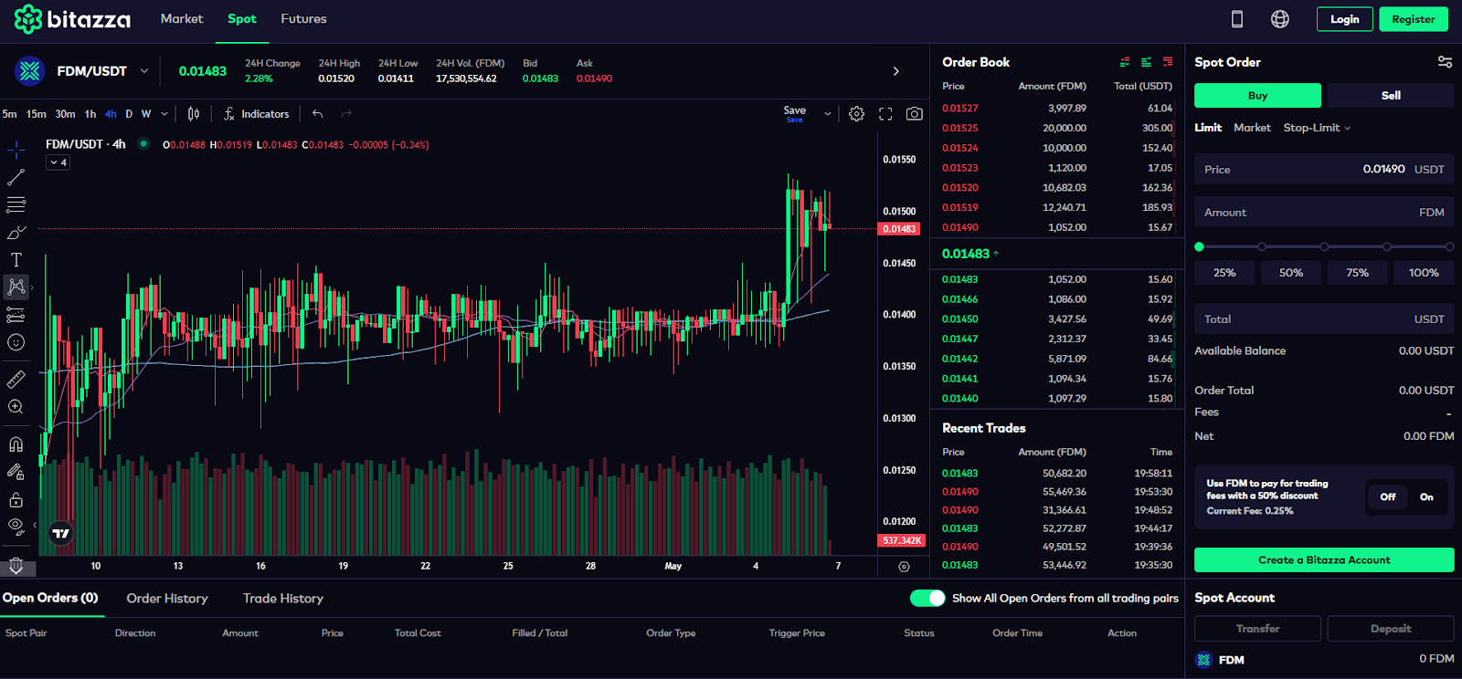Lock all drawing tools
This screenshot has height=679, width=1462.
tap(16, 500)
